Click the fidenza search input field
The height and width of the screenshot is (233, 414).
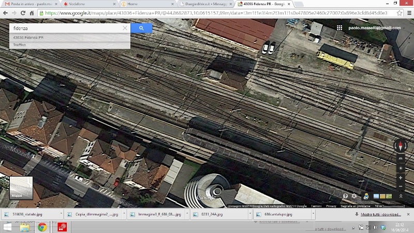pyautogui.click(x=65, y=28)
